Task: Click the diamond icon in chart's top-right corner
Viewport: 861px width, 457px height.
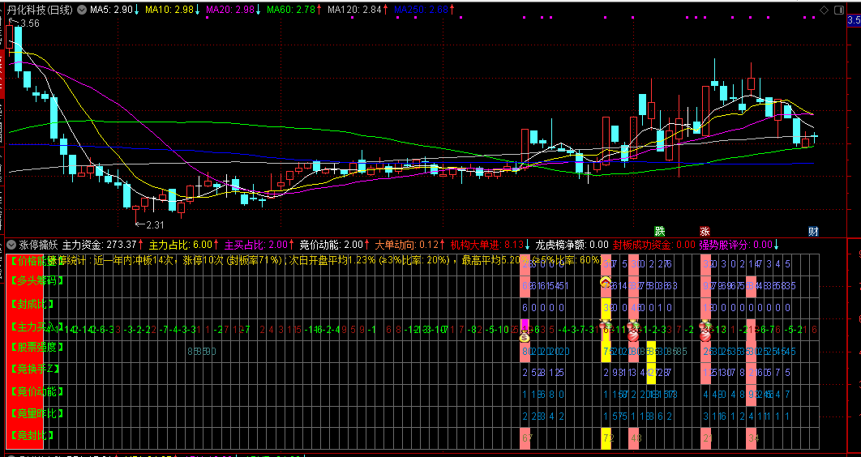Action: tap(825, 10)
